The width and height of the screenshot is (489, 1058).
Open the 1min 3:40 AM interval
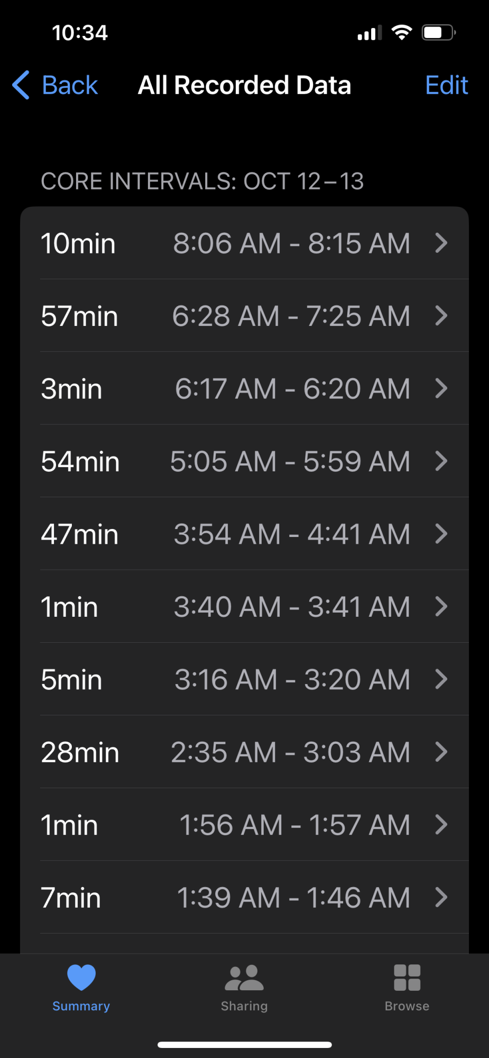244,606
